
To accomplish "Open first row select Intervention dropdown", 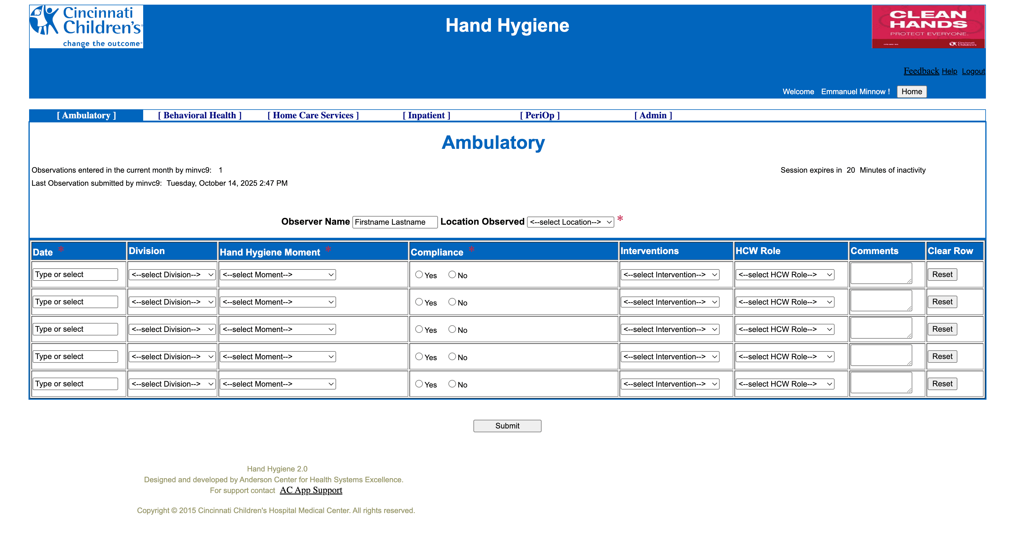I will pos(670,275).
